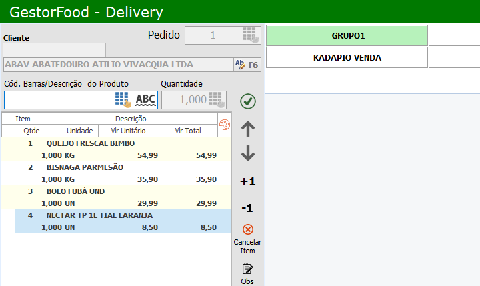The width and height of the screenshot is (480, 286).
Task: Select the QUEIJO FRESCAL BIMBO item row
Action: [116, 149]
